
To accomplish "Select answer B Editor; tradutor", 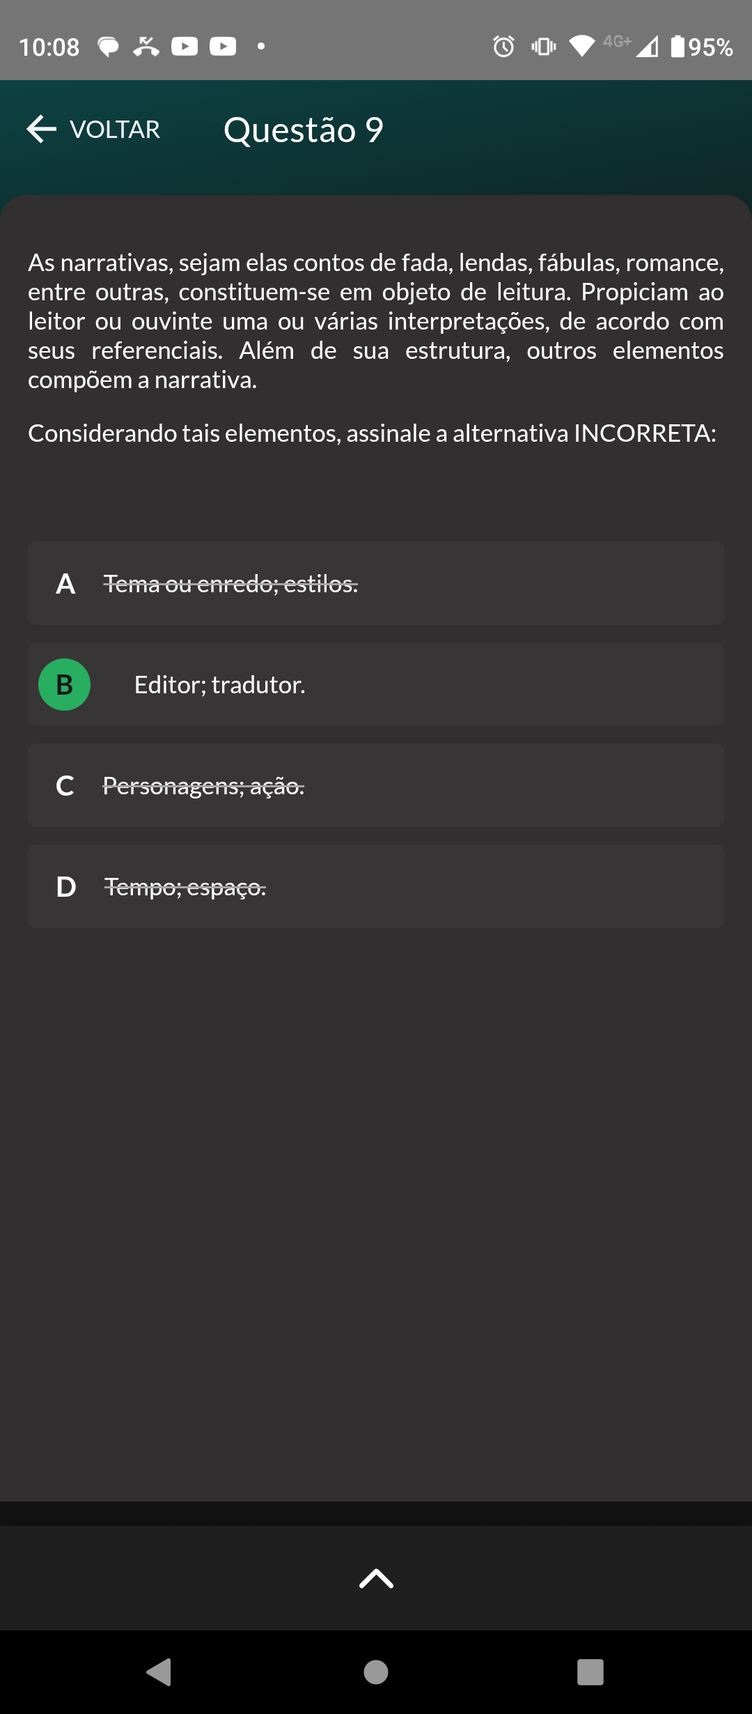I will 376,684.
